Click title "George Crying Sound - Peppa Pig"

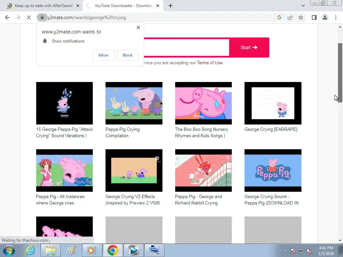[x=271, y=200]
